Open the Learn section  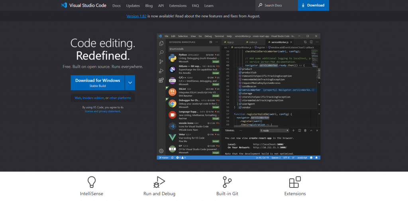209,6
